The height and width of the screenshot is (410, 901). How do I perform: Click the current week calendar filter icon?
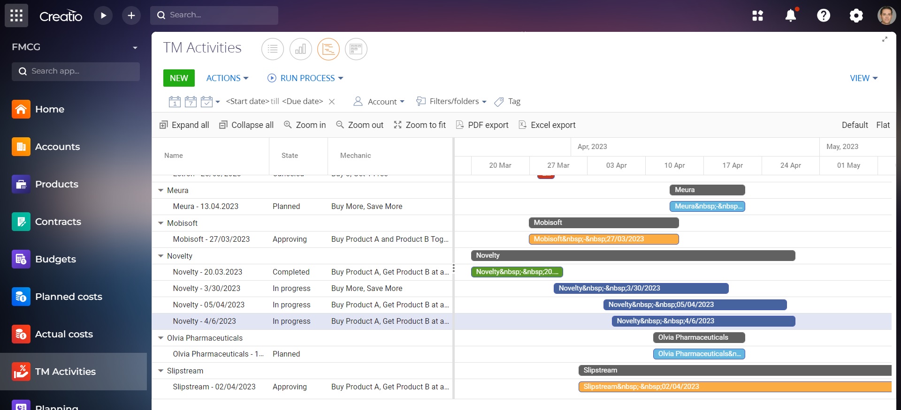(x=191, y=101)
